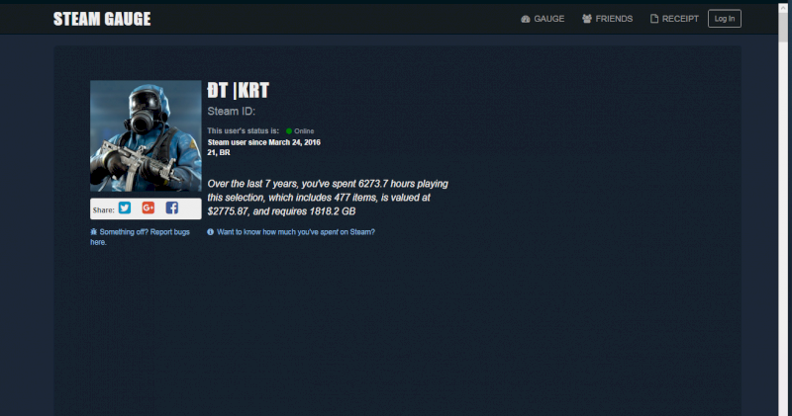Click the Steam Gauge logo

[x=102, y=19]
